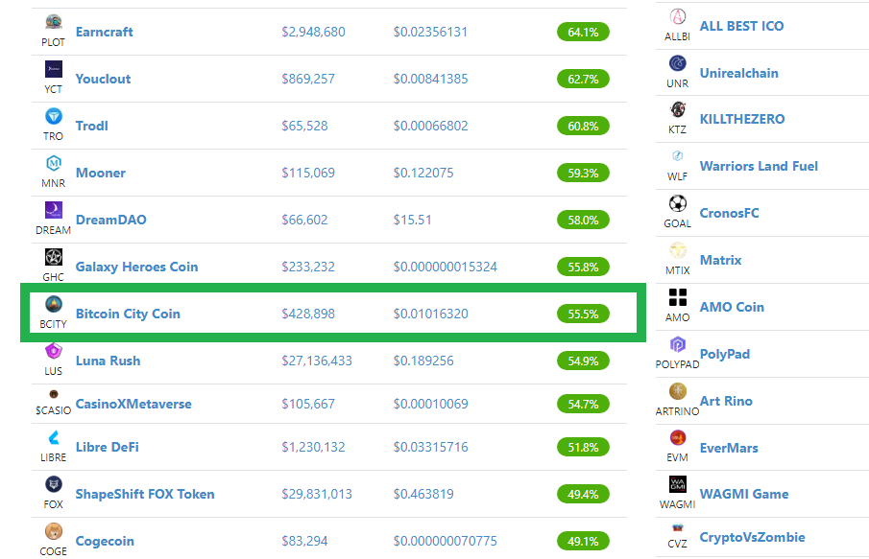The width and height of the screenshot is (869, 559).
Task: Click the AMO Coin four-square icon
Action: click(677, 298)
